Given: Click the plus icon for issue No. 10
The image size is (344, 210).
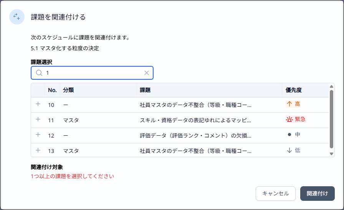Looking at the screenshot, I should 38,104.
